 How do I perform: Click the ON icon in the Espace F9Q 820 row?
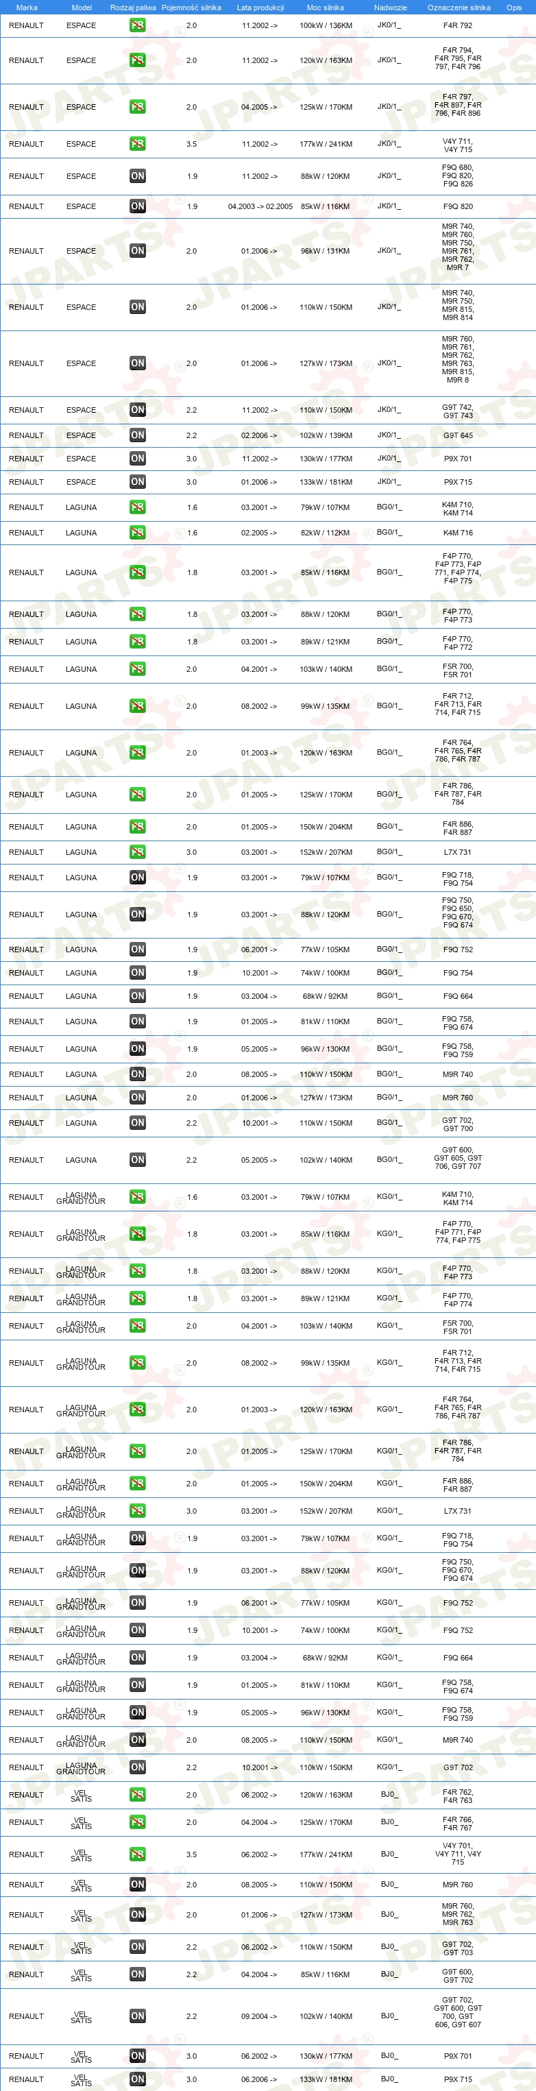137,206
